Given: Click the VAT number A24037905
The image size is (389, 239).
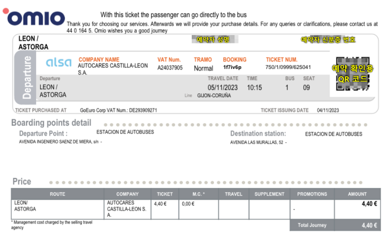Looking at the screenshot, I should coord(170,67).
